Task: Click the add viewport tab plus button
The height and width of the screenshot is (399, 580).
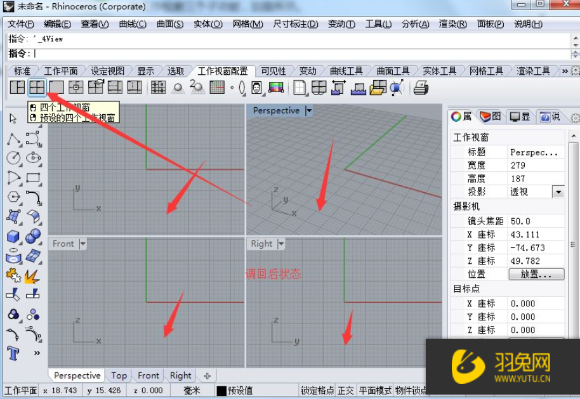Action: pyautogui.click(x=207, y=376)
